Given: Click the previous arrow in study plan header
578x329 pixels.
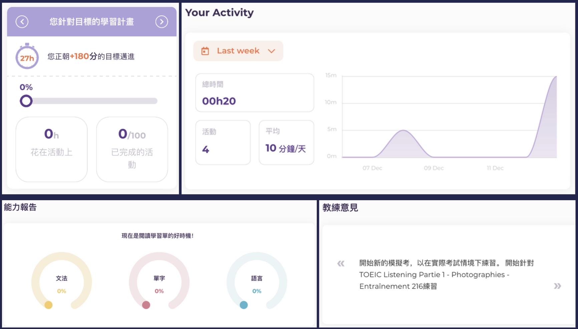Looking at the screenshot, I should (22, 22).
